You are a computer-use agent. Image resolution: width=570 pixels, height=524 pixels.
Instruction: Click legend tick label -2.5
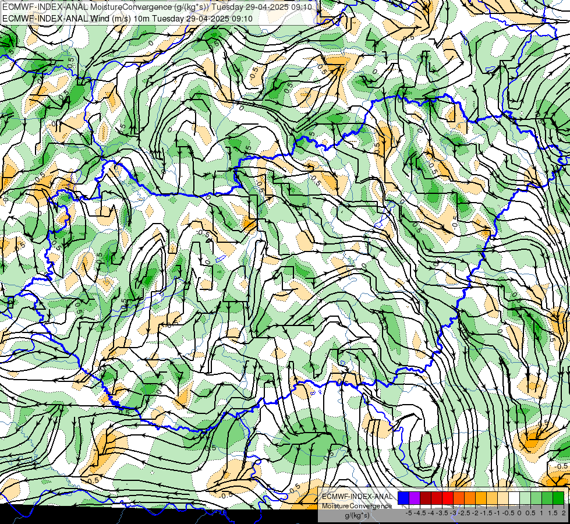tap(464, 513)
